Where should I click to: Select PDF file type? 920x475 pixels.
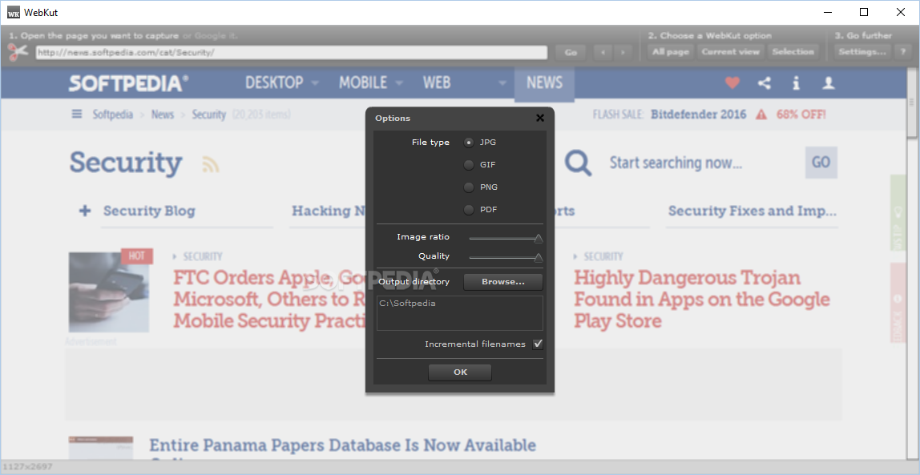[x=469, y=209]
